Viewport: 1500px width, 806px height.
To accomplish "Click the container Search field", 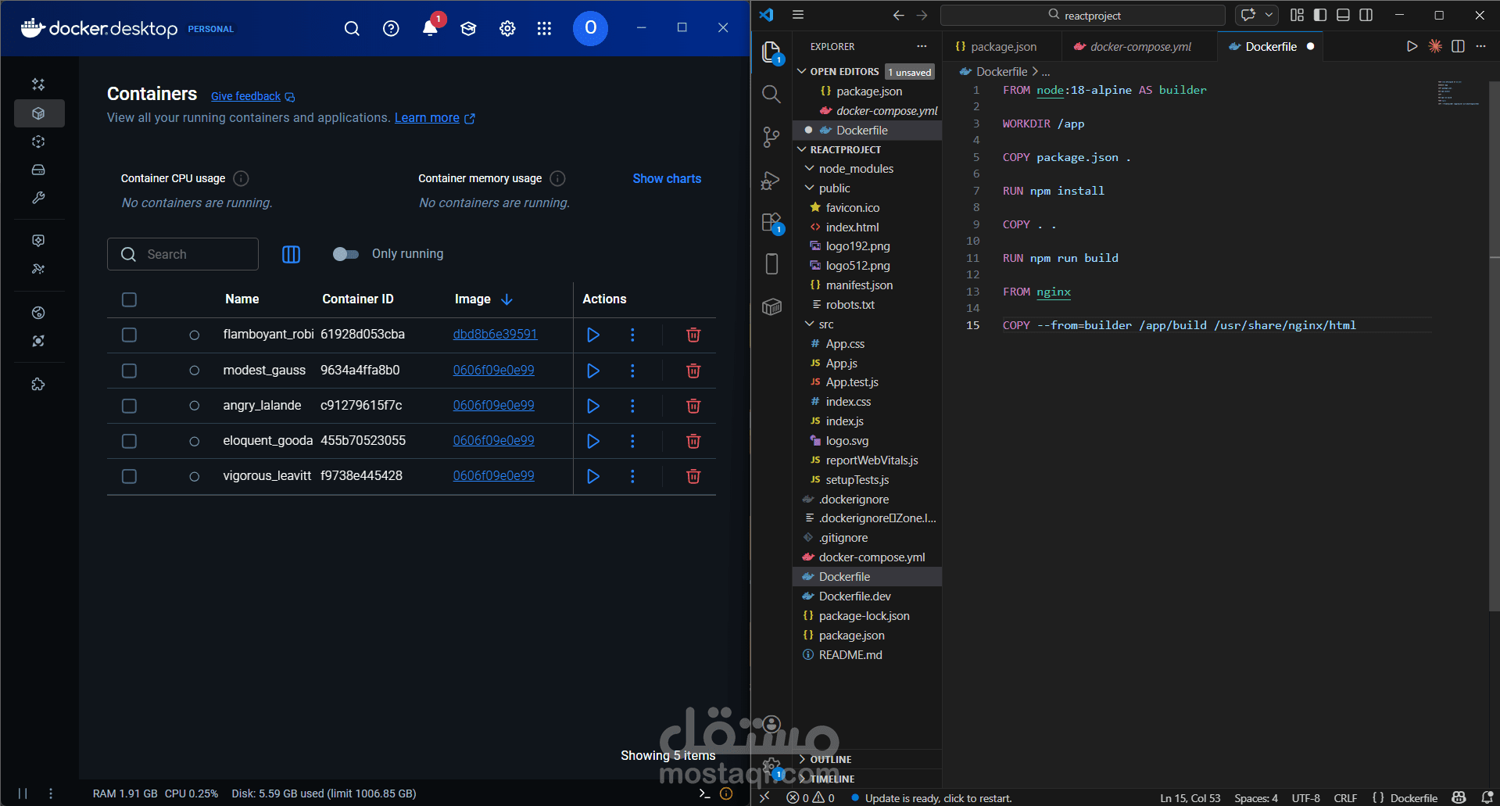I will 183,254.
